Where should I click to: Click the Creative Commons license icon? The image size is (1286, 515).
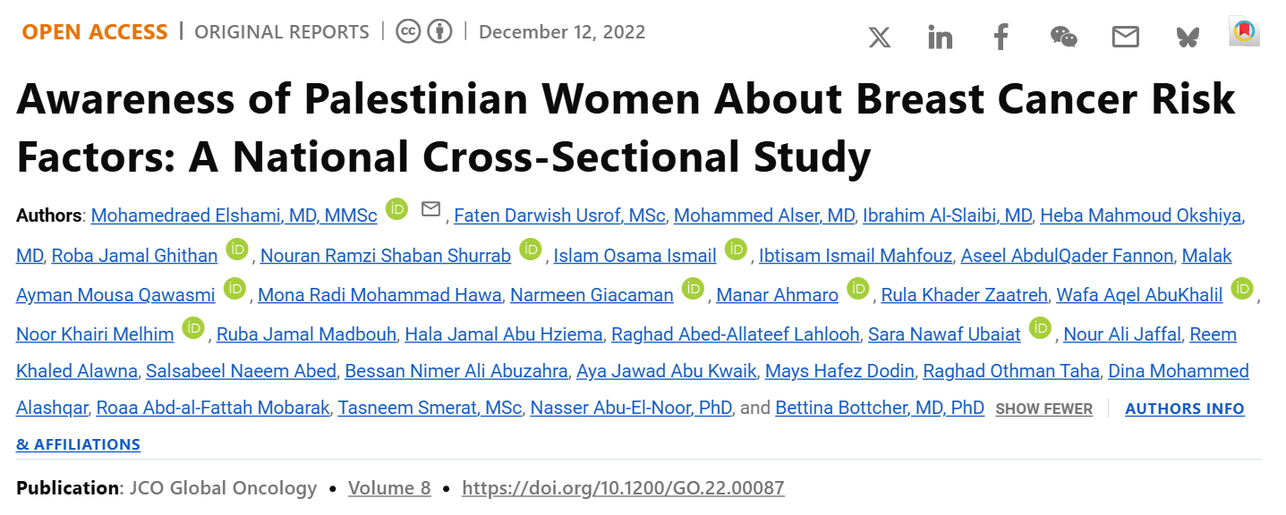[x=409, y=32]
